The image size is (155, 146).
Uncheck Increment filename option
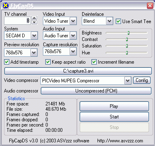[x=94, y=62]
